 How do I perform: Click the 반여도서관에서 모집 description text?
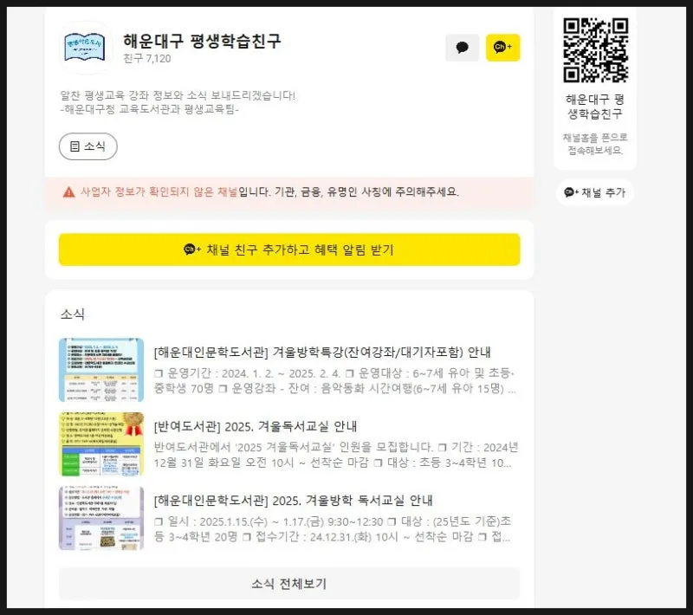pyautogui.click(x=334, y=455)
